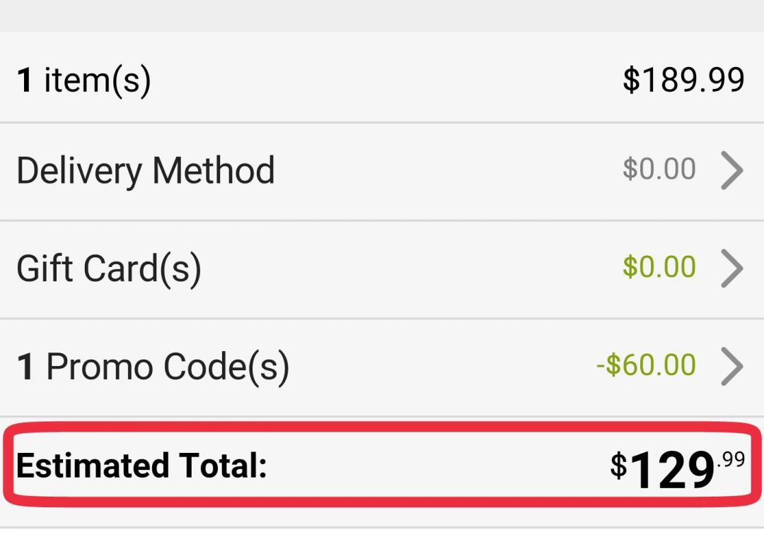Tap the dollar sign in Estimated Total
764x544 pixels.
click(619, 466)
